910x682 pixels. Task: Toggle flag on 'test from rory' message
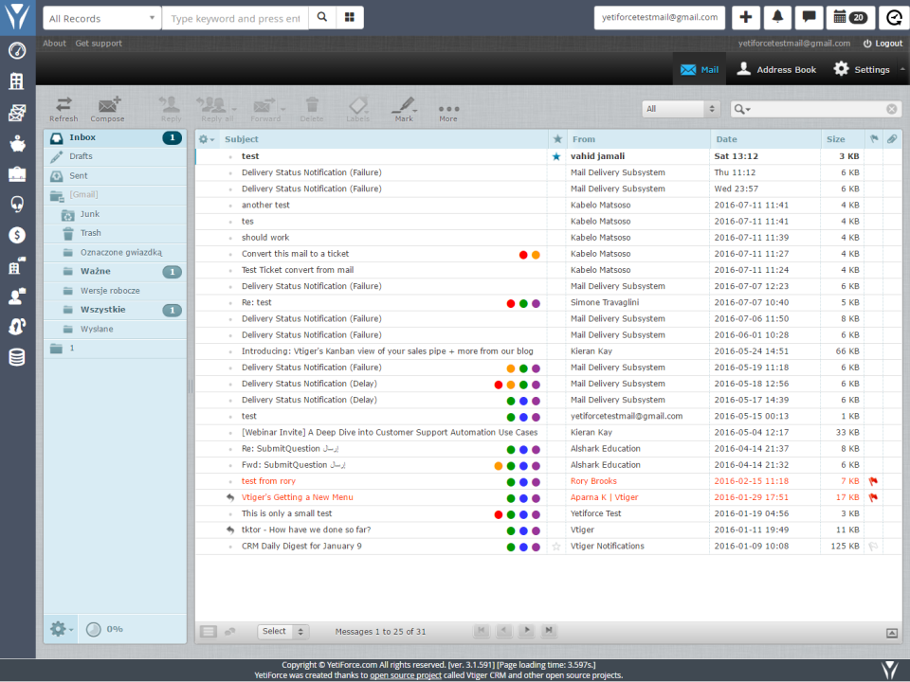click(x=872, y=481)
